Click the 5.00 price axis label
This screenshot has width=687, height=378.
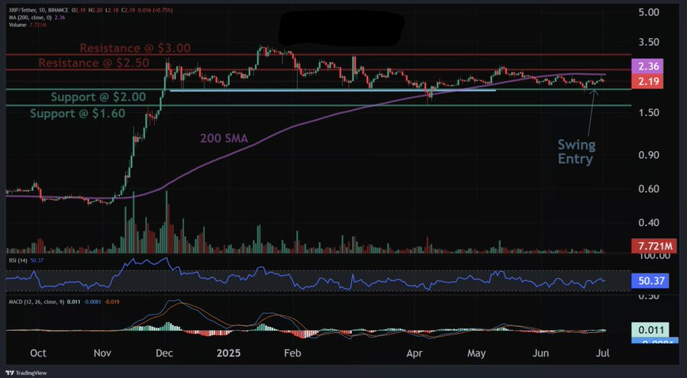(x=648, y=12)
